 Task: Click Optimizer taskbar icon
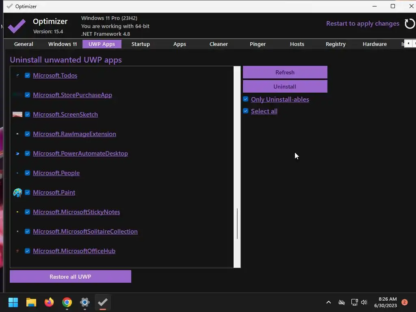[x=103, y=302]
